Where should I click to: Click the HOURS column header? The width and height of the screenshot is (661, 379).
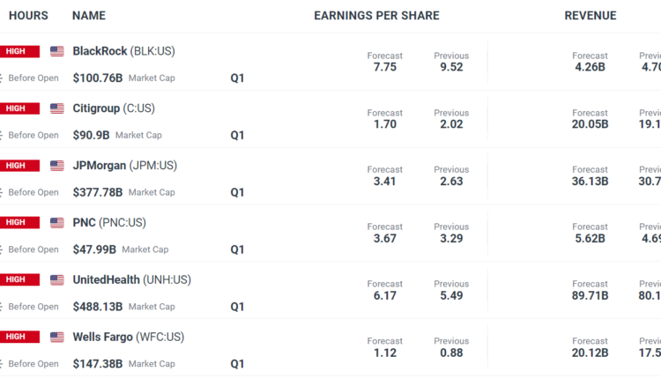click(x=28, y=16)
